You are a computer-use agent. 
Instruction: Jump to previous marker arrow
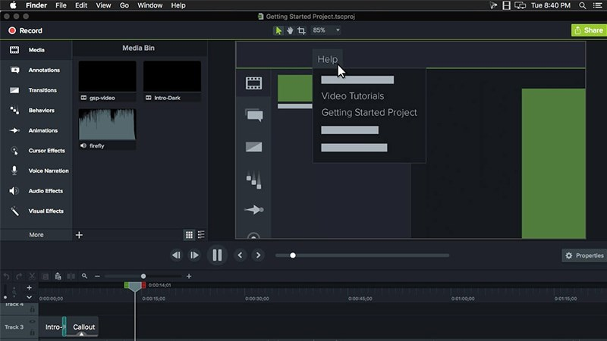(240, 255)
